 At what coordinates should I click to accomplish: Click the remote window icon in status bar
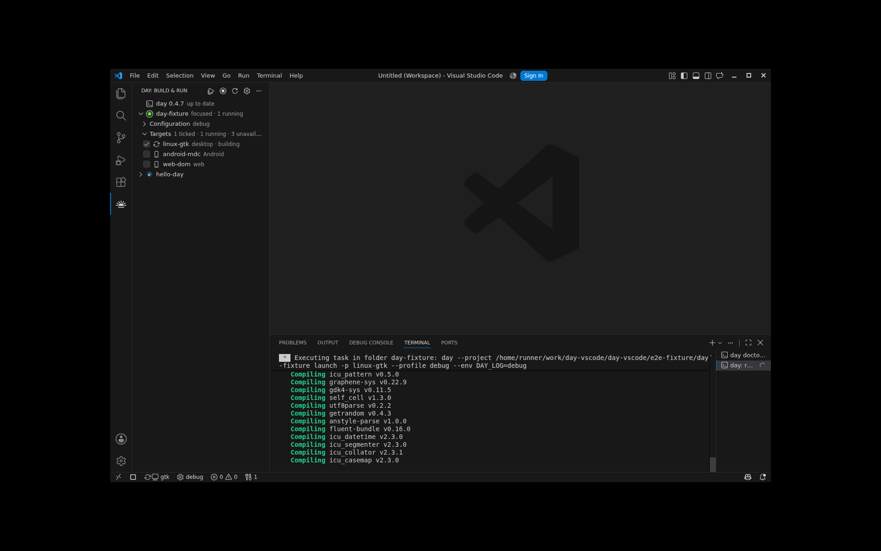(118, 477)
